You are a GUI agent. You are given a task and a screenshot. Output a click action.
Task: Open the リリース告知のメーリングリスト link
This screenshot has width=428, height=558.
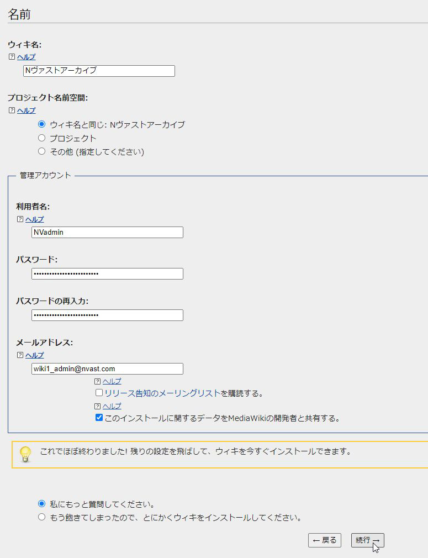tap(162, 393)
